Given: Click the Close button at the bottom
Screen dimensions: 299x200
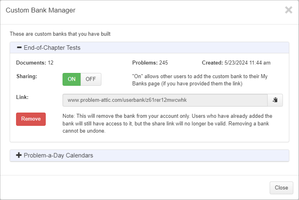Looking at the screenshot, I should (281, 188).
